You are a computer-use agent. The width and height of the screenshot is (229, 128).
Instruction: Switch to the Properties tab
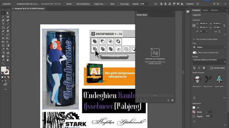(x=196, y=10)
